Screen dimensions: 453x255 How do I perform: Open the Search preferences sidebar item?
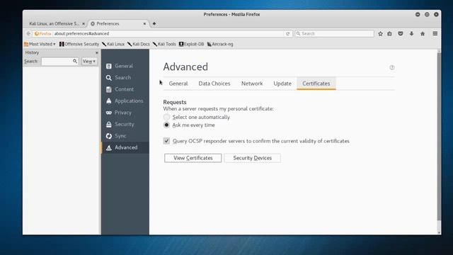point(125,77)
